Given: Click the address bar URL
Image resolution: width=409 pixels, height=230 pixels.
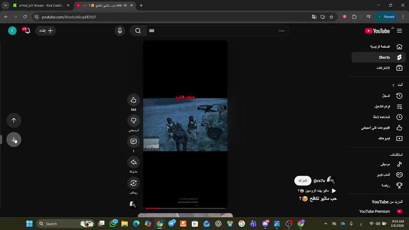Looking at the screenshot, I should click(x=69, y=17).
